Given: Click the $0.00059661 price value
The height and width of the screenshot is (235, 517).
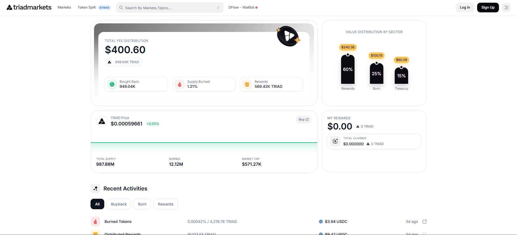Looking at the screenshot, I should click(x=127, y=124).
